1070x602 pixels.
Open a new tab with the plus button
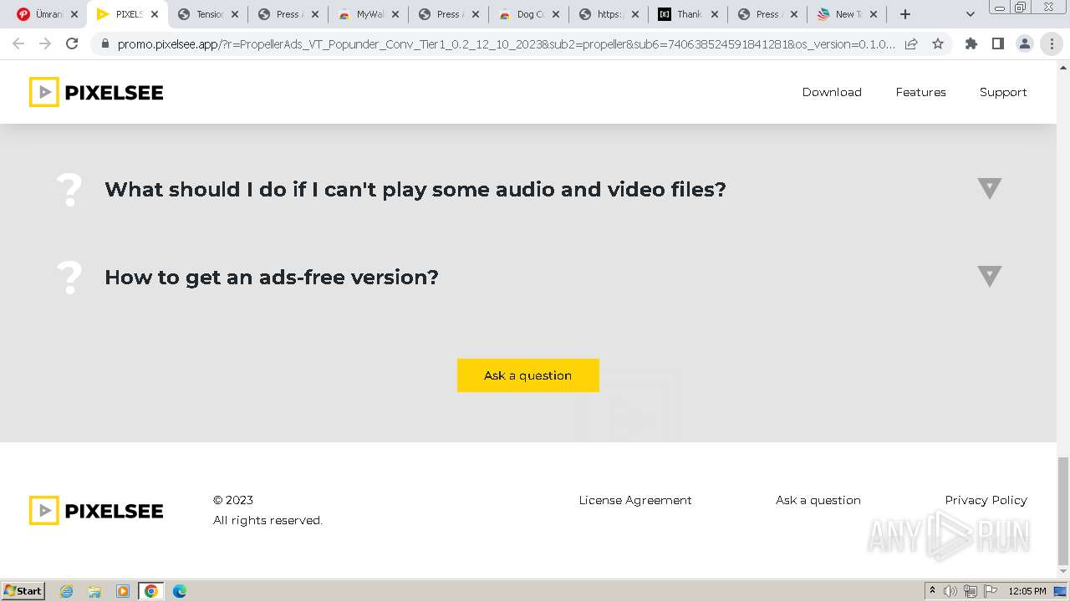point(904,14)
